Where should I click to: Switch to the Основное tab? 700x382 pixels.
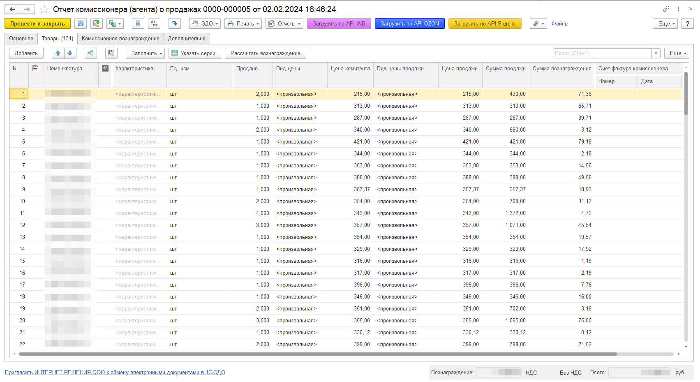pos(21,39)
